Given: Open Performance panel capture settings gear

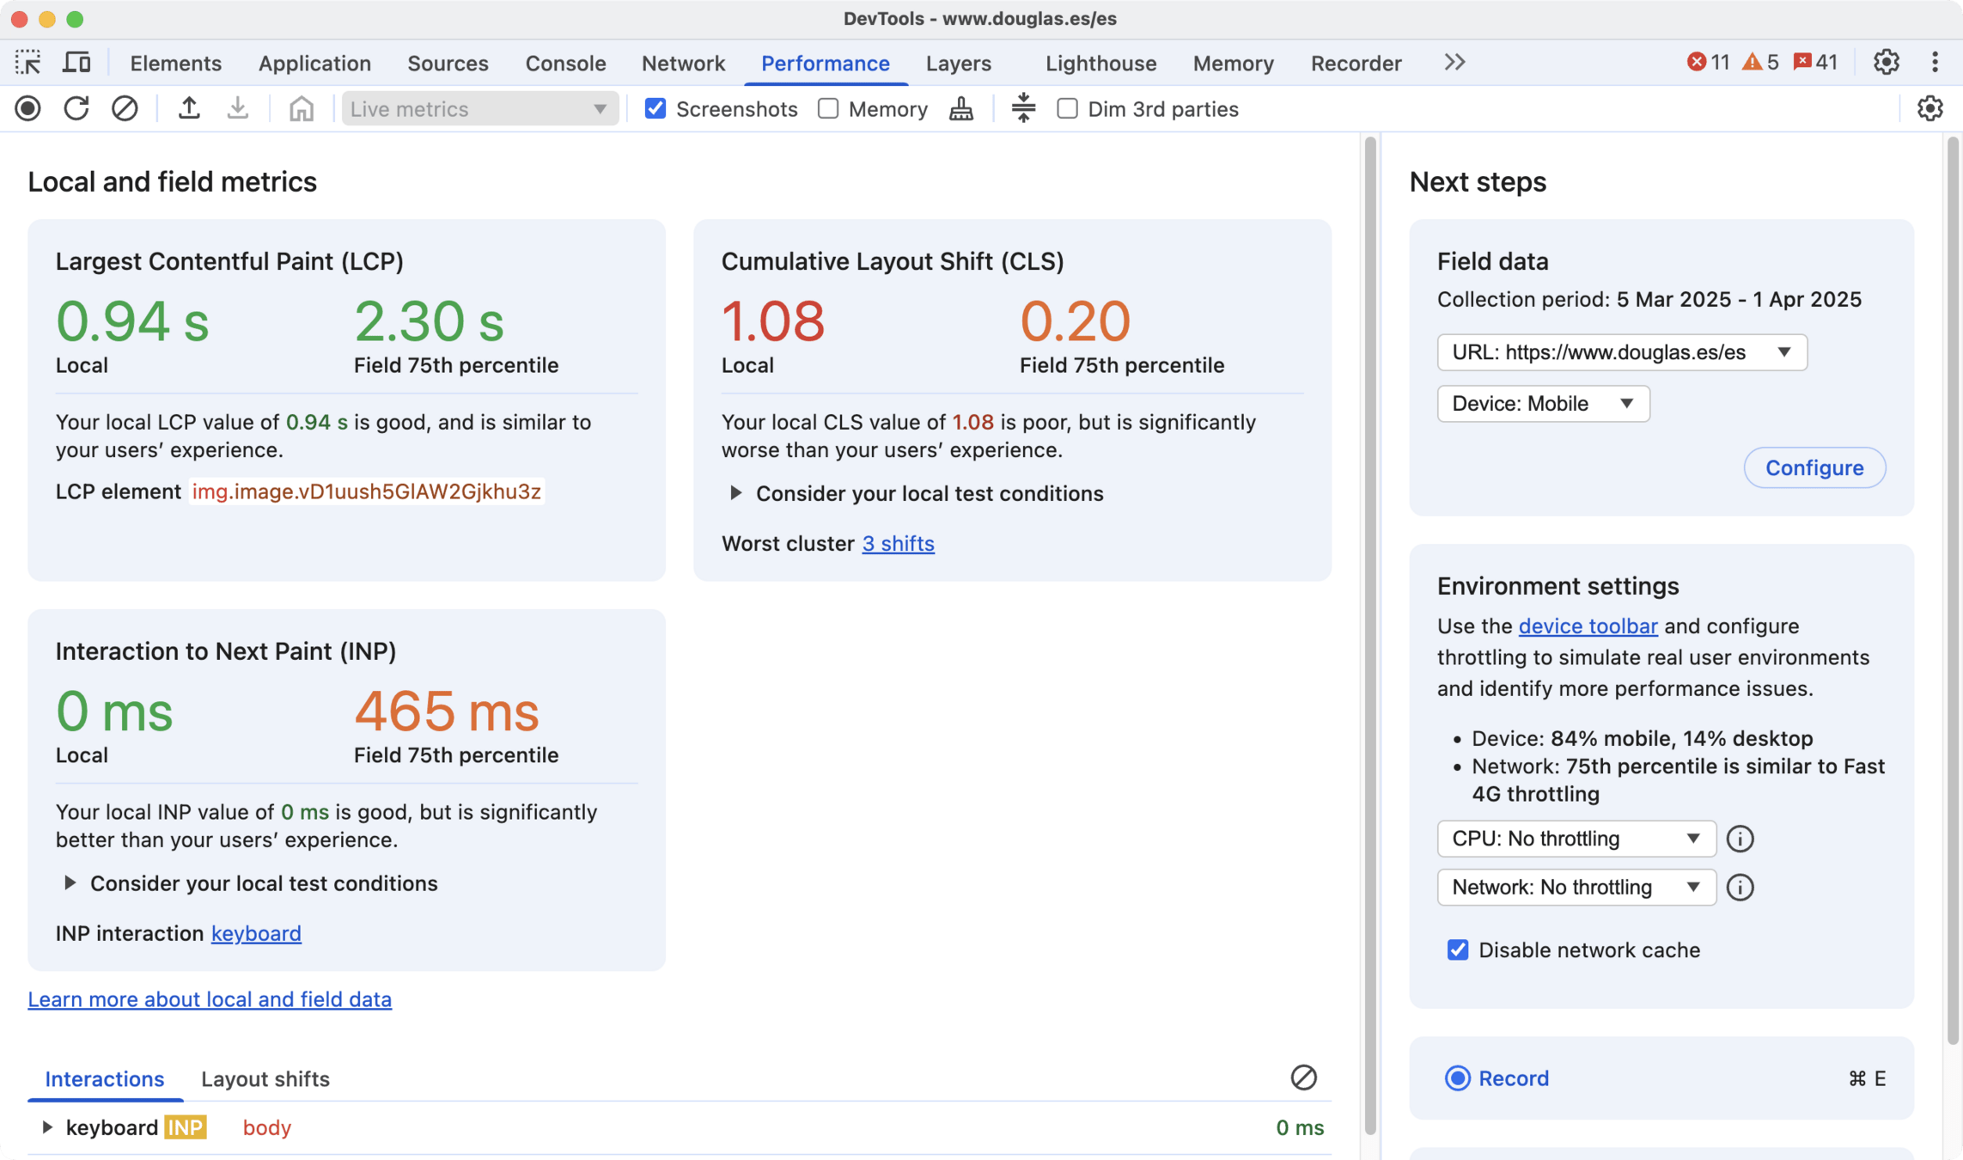Looking at the screenshot, I should (1929, 109).
